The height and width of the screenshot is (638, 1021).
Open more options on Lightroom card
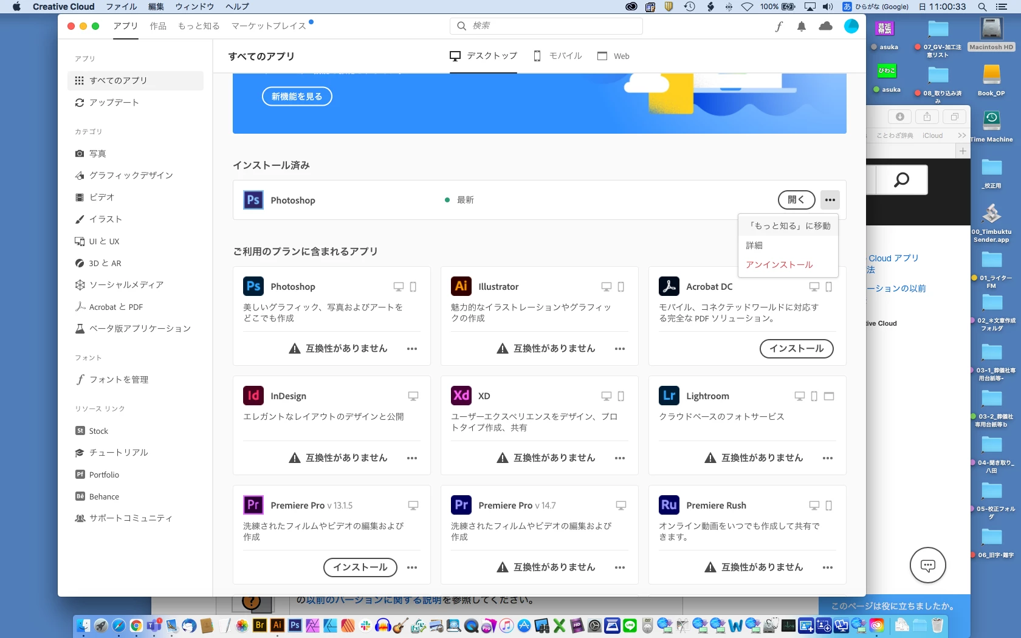point(828,458)
